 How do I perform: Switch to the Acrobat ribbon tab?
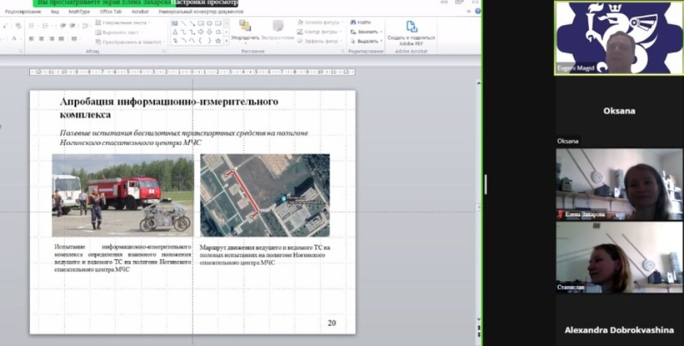(x=138, y=12)
